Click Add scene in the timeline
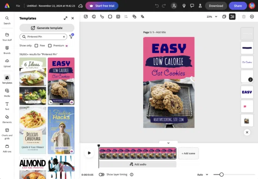The image size is (258, 179). [x=189, y=153]
